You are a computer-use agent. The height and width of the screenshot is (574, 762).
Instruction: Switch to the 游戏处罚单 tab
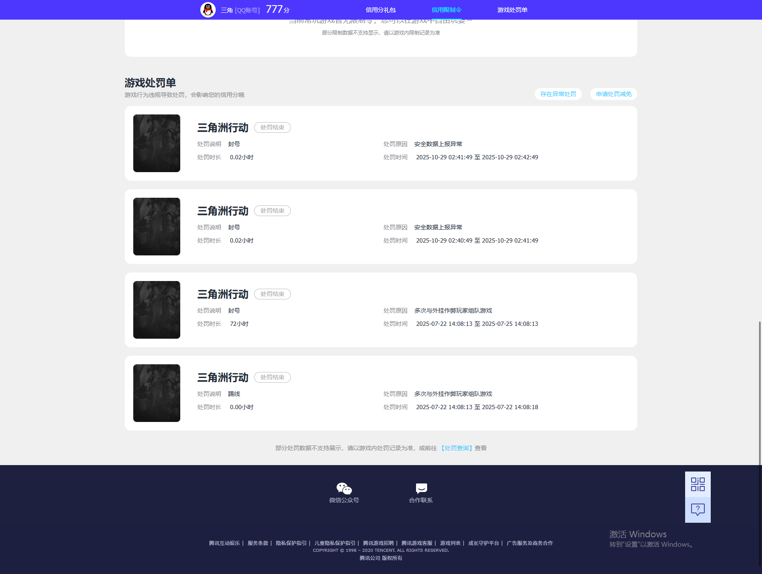(512, 10)
